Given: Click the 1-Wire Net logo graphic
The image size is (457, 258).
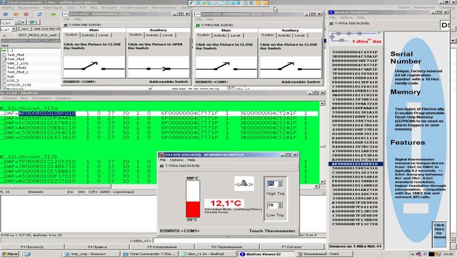Looking at the screenshot, I should (355, 38).
